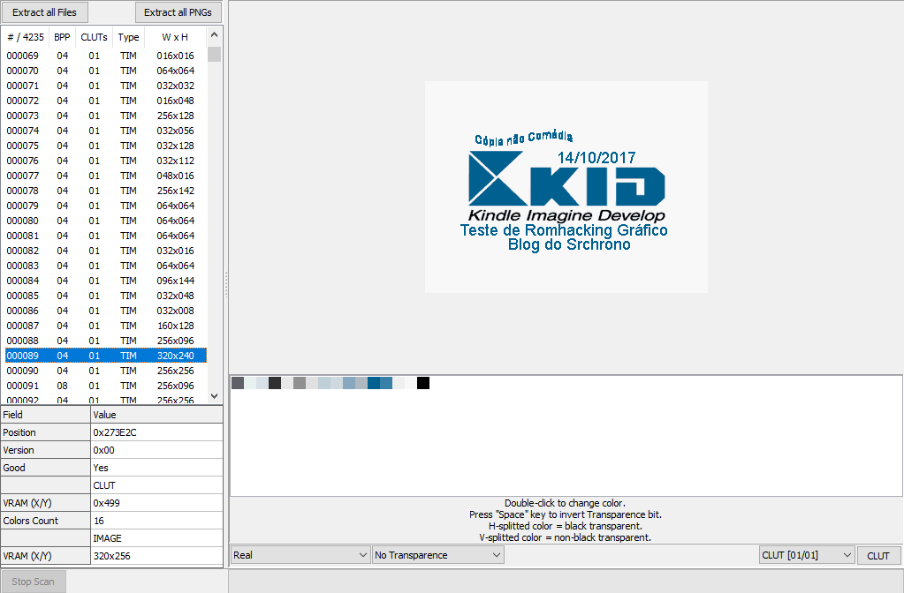Screen dimensions: 904x593
Task: Pick the pure black last palette swatch
Action: click(x=423, y=383)
